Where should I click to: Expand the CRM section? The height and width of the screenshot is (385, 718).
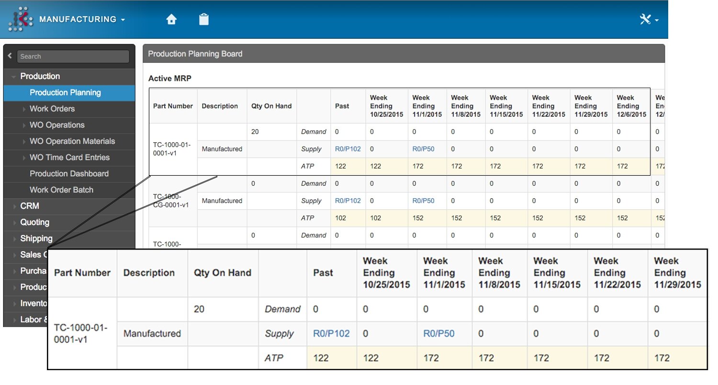coord(29,206)
